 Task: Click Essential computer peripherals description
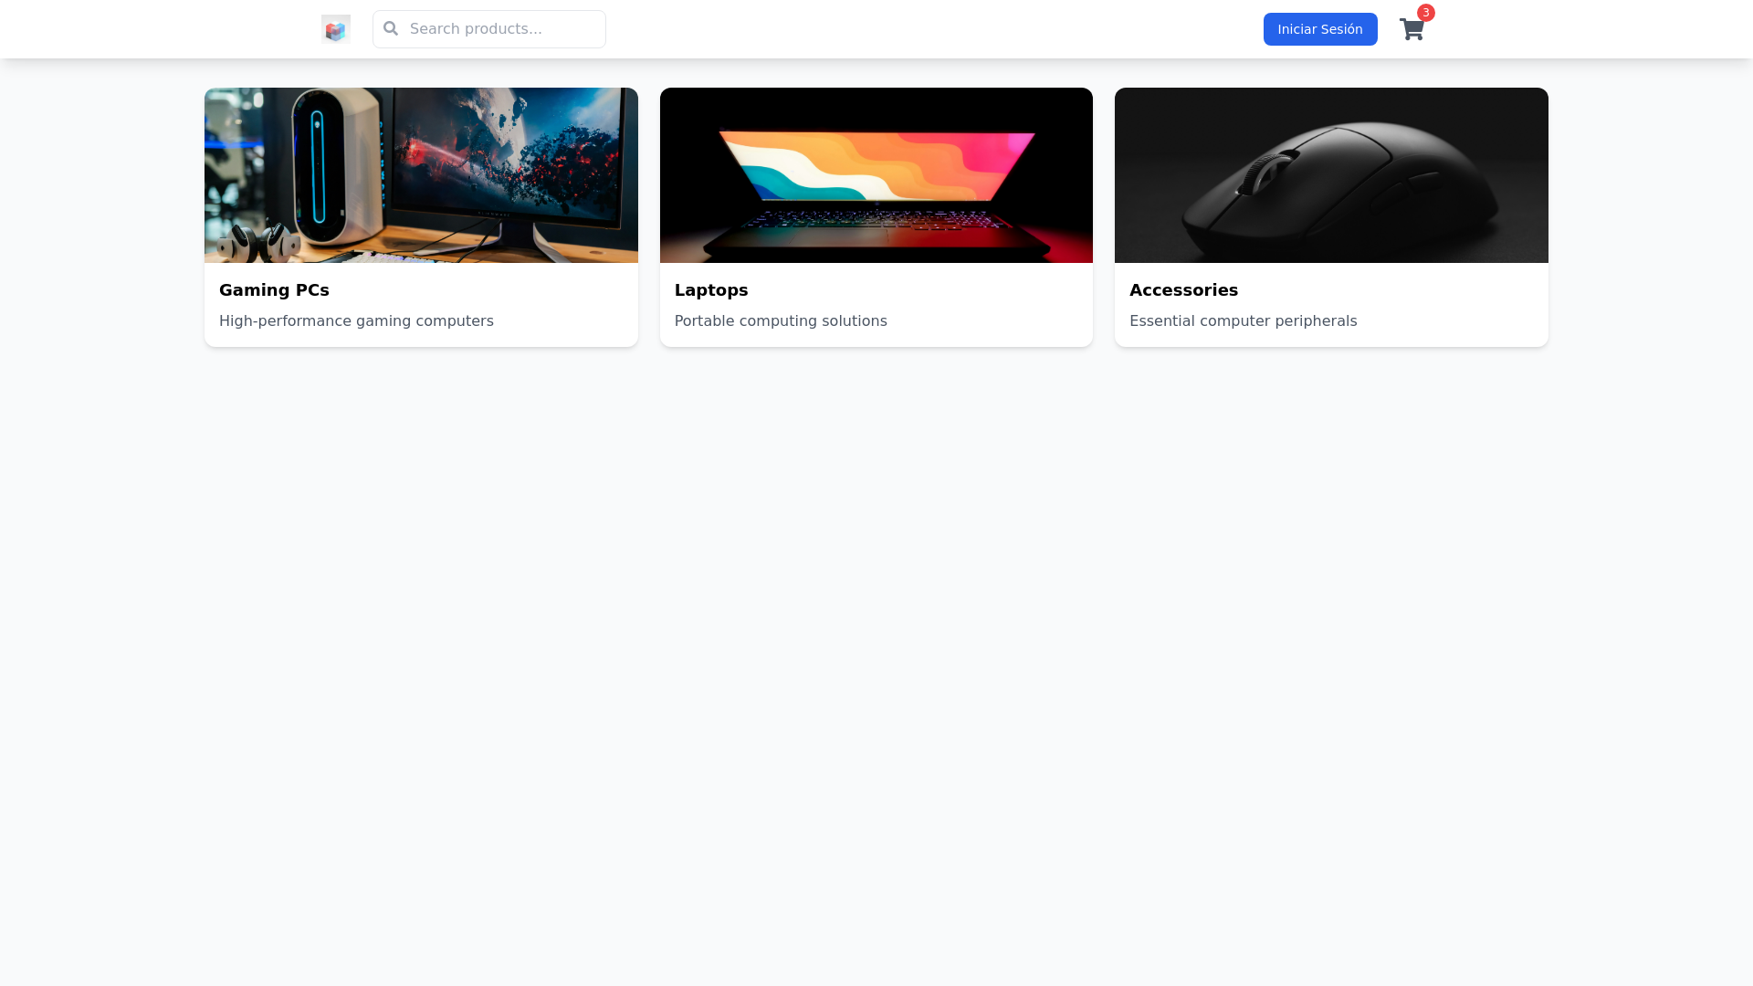click(1244, 320)
